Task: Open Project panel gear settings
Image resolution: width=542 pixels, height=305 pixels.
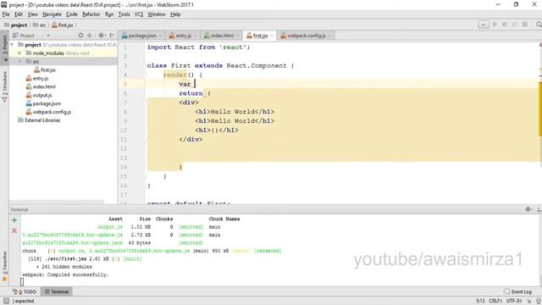Action: click(102, 36)
